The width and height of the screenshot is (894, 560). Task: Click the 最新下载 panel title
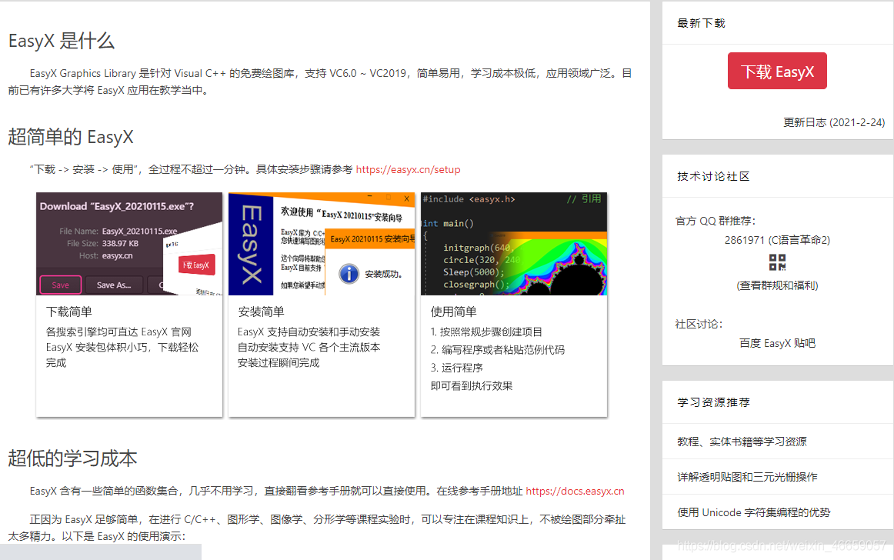click(701, 23)
